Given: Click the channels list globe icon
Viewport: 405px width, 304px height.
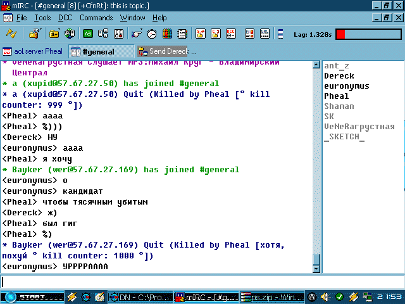Looking at the screenshot, I should [x=70, y=34].
